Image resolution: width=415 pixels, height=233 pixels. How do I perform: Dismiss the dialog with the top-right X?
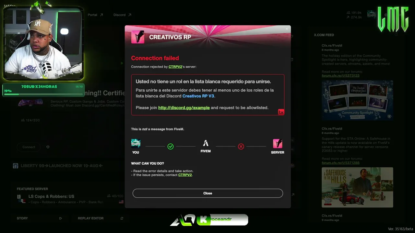click(x=287, y=29)
